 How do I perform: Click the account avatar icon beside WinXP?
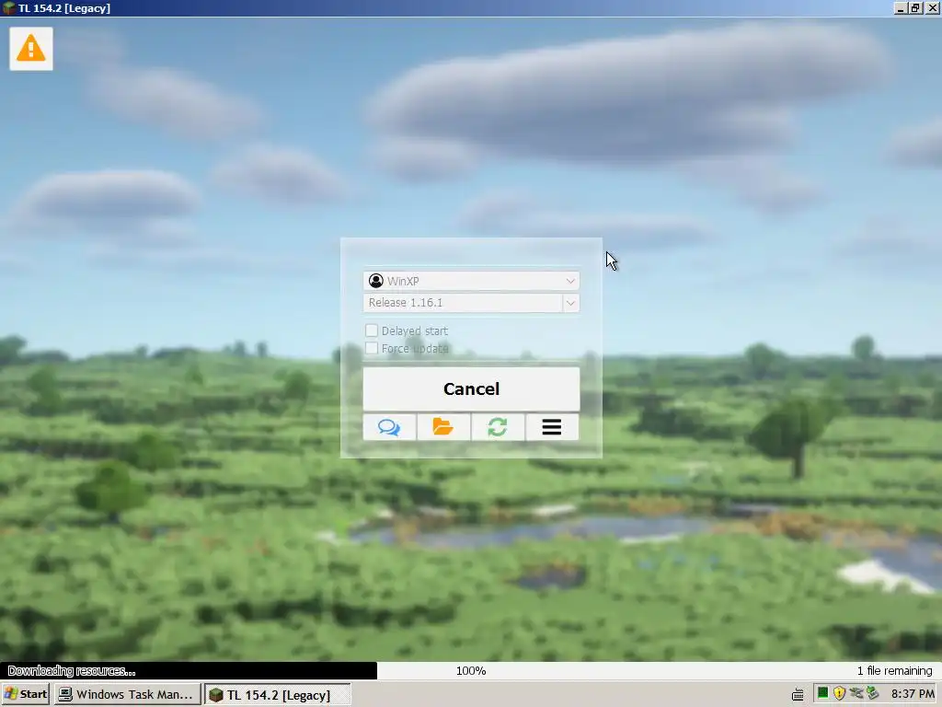click(376, 281)
